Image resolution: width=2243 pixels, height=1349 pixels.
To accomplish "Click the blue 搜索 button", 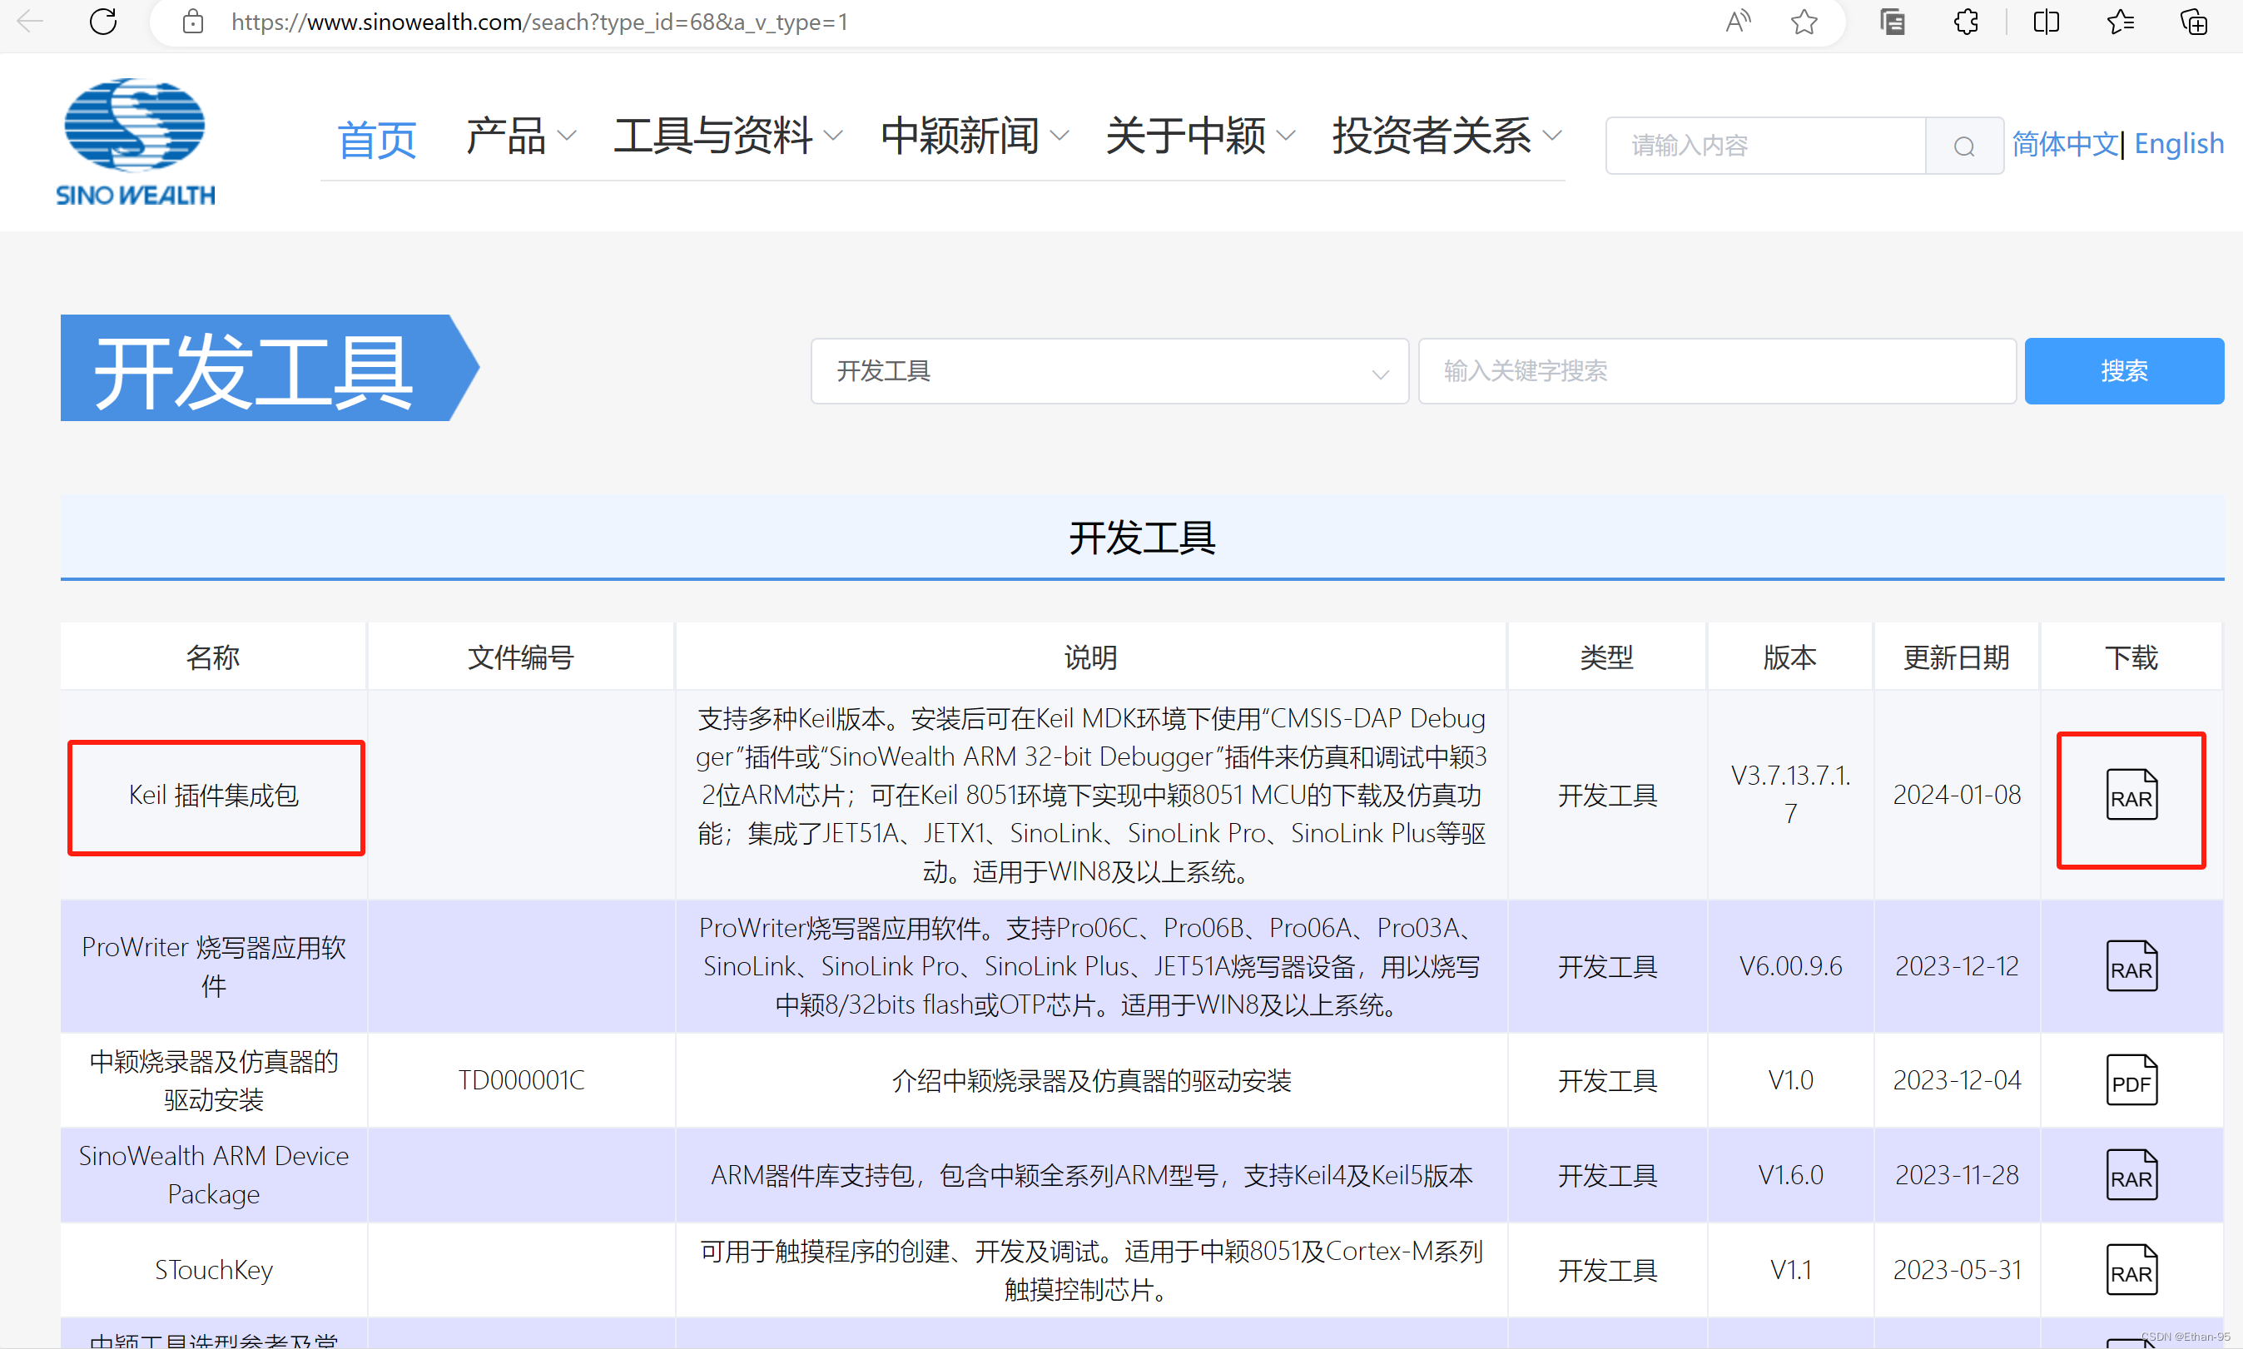I will [2123, 371].
